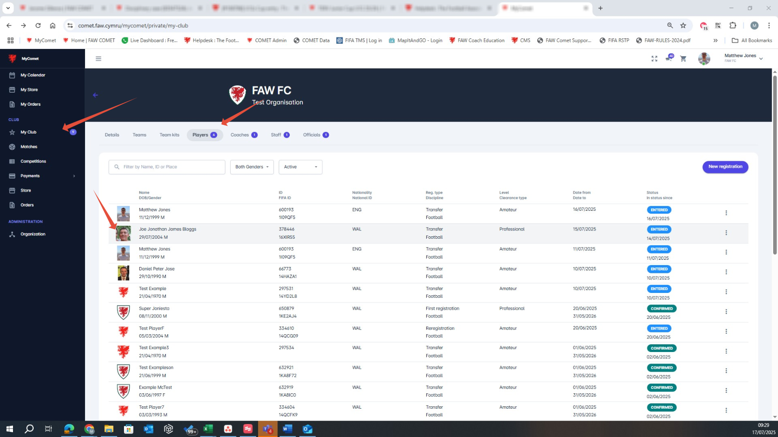
Task: Switch to Teams tab
Action: (x=139, y=135)
